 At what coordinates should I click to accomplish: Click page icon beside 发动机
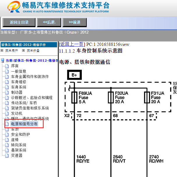(7, 113)
